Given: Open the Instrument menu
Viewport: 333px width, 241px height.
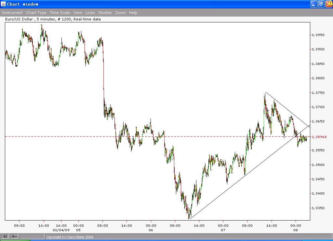Looking at the screenshot, I should pos(12,13).
